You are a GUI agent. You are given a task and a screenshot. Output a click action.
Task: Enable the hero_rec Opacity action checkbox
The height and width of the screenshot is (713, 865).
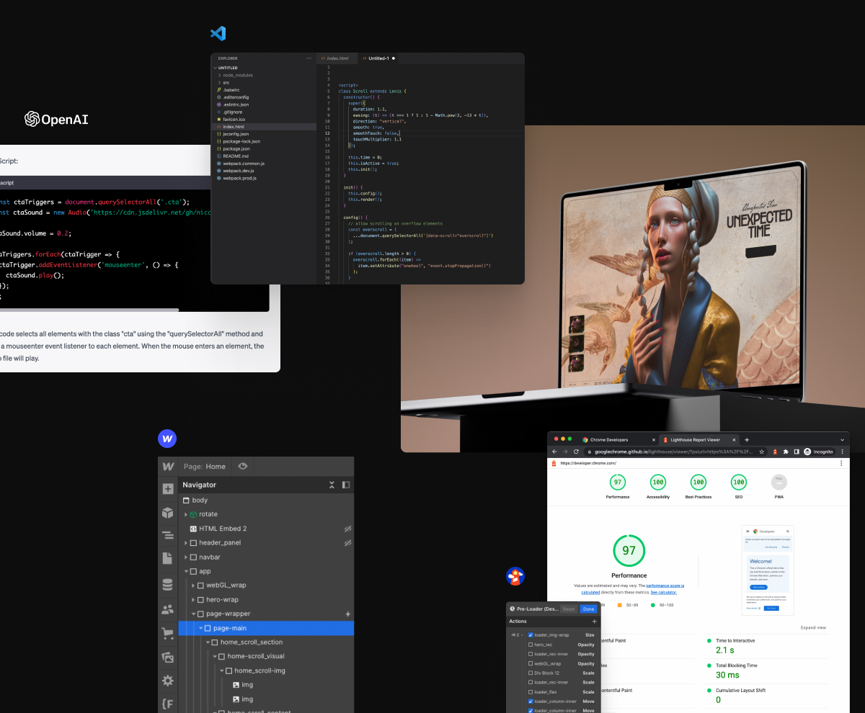531,645
